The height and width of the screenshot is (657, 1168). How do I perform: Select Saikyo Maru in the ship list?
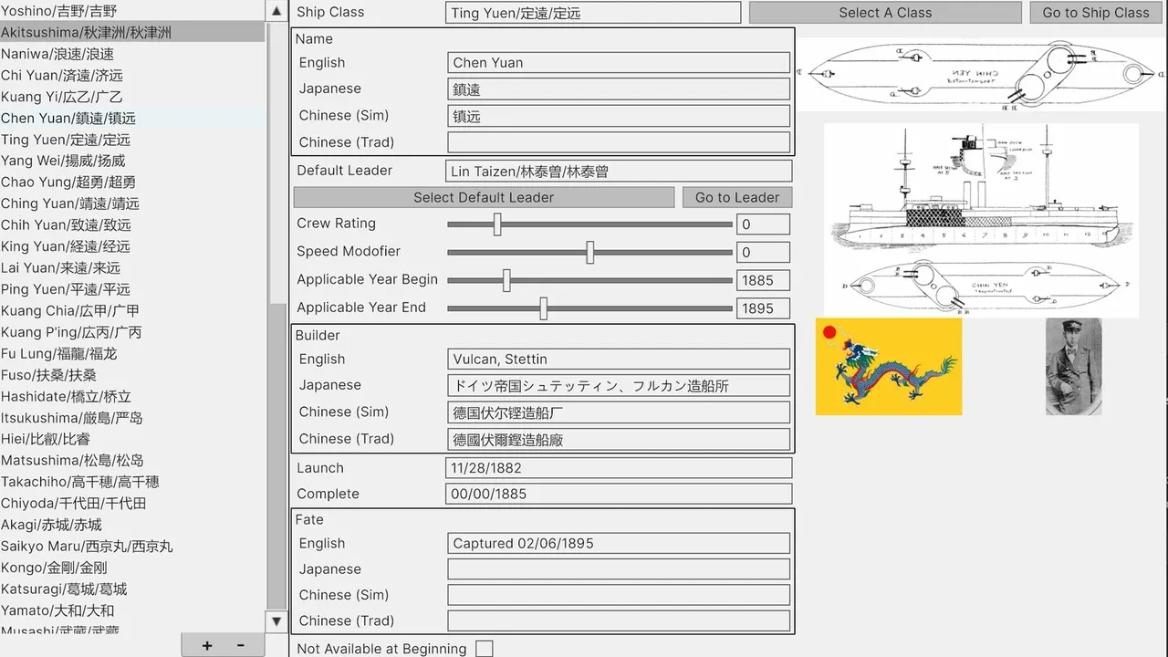(x=132, y=546)
